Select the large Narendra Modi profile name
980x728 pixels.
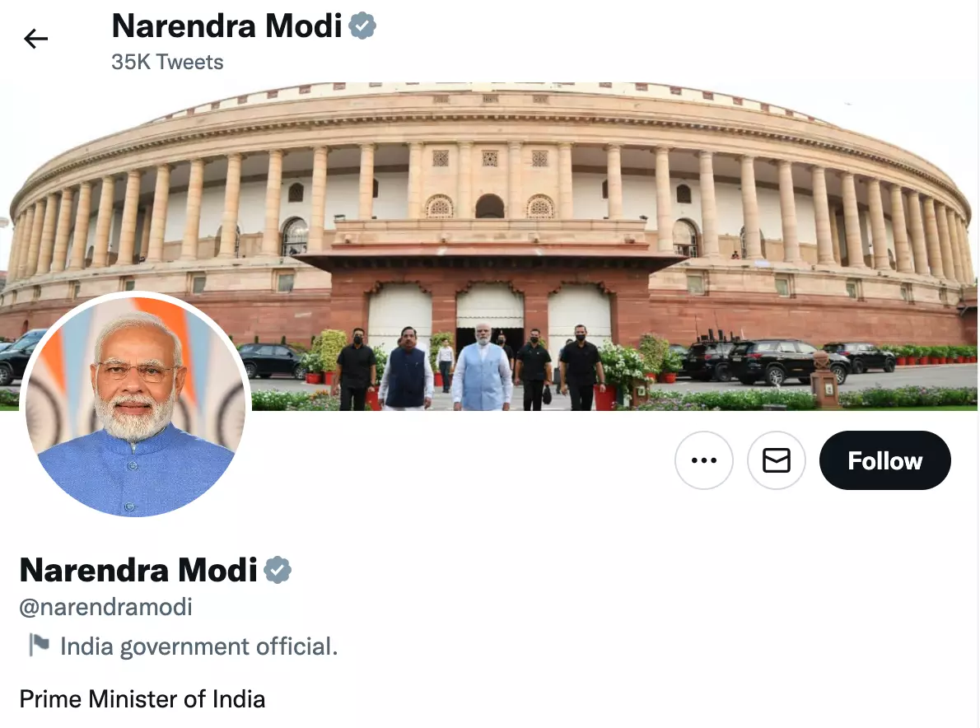[x=138, y=570]
